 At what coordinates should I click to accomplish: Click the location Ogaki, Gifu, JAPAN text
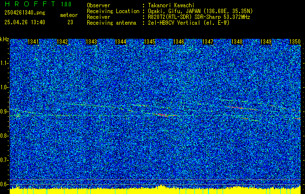point(200,11)
